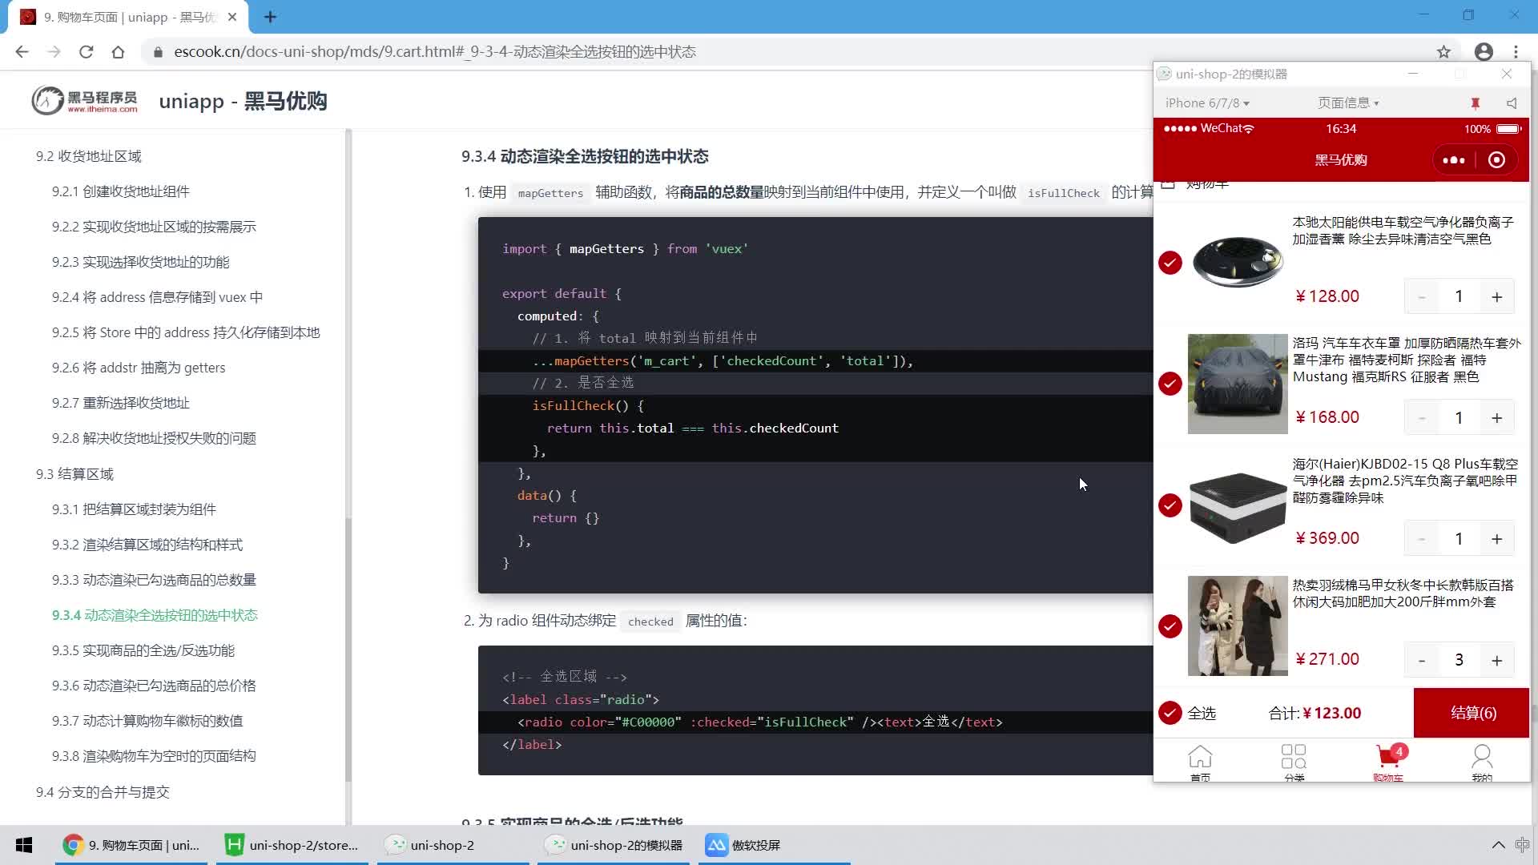Increase quantity of ¥168.00 car cover
1538x865 pixels.
(1496, 418)
